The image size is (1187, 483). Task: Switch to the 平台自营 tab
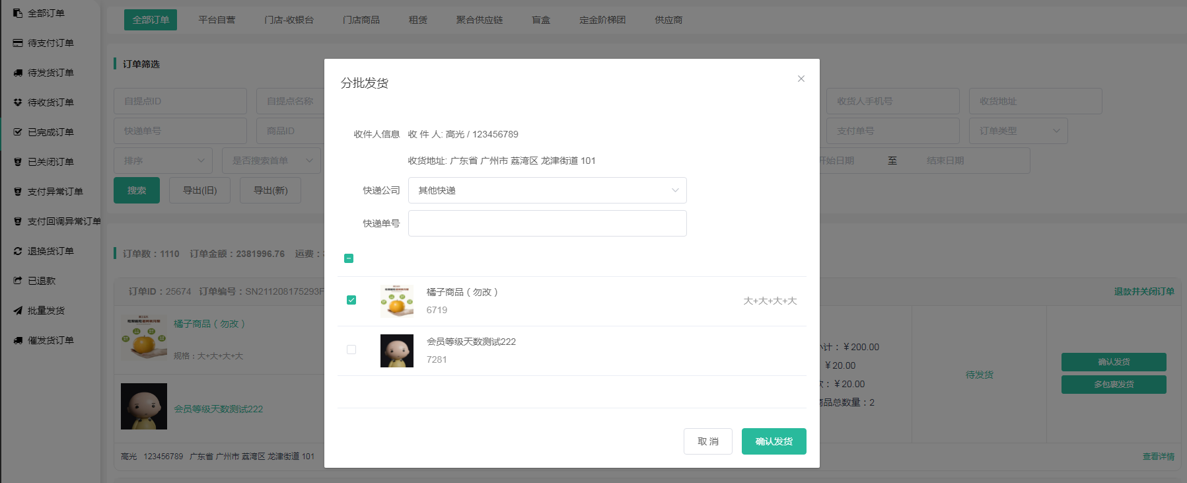click(x=217, y=20)
